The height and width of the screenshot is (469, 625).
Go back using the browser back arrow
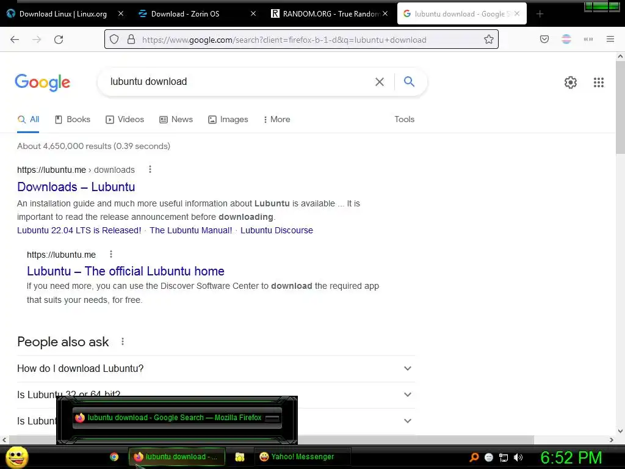click(15, 40)
